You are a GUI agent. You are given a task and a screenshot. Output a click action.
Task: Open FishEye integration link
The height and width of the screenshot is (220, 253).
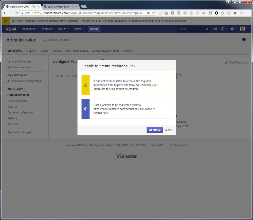[12, 118]
